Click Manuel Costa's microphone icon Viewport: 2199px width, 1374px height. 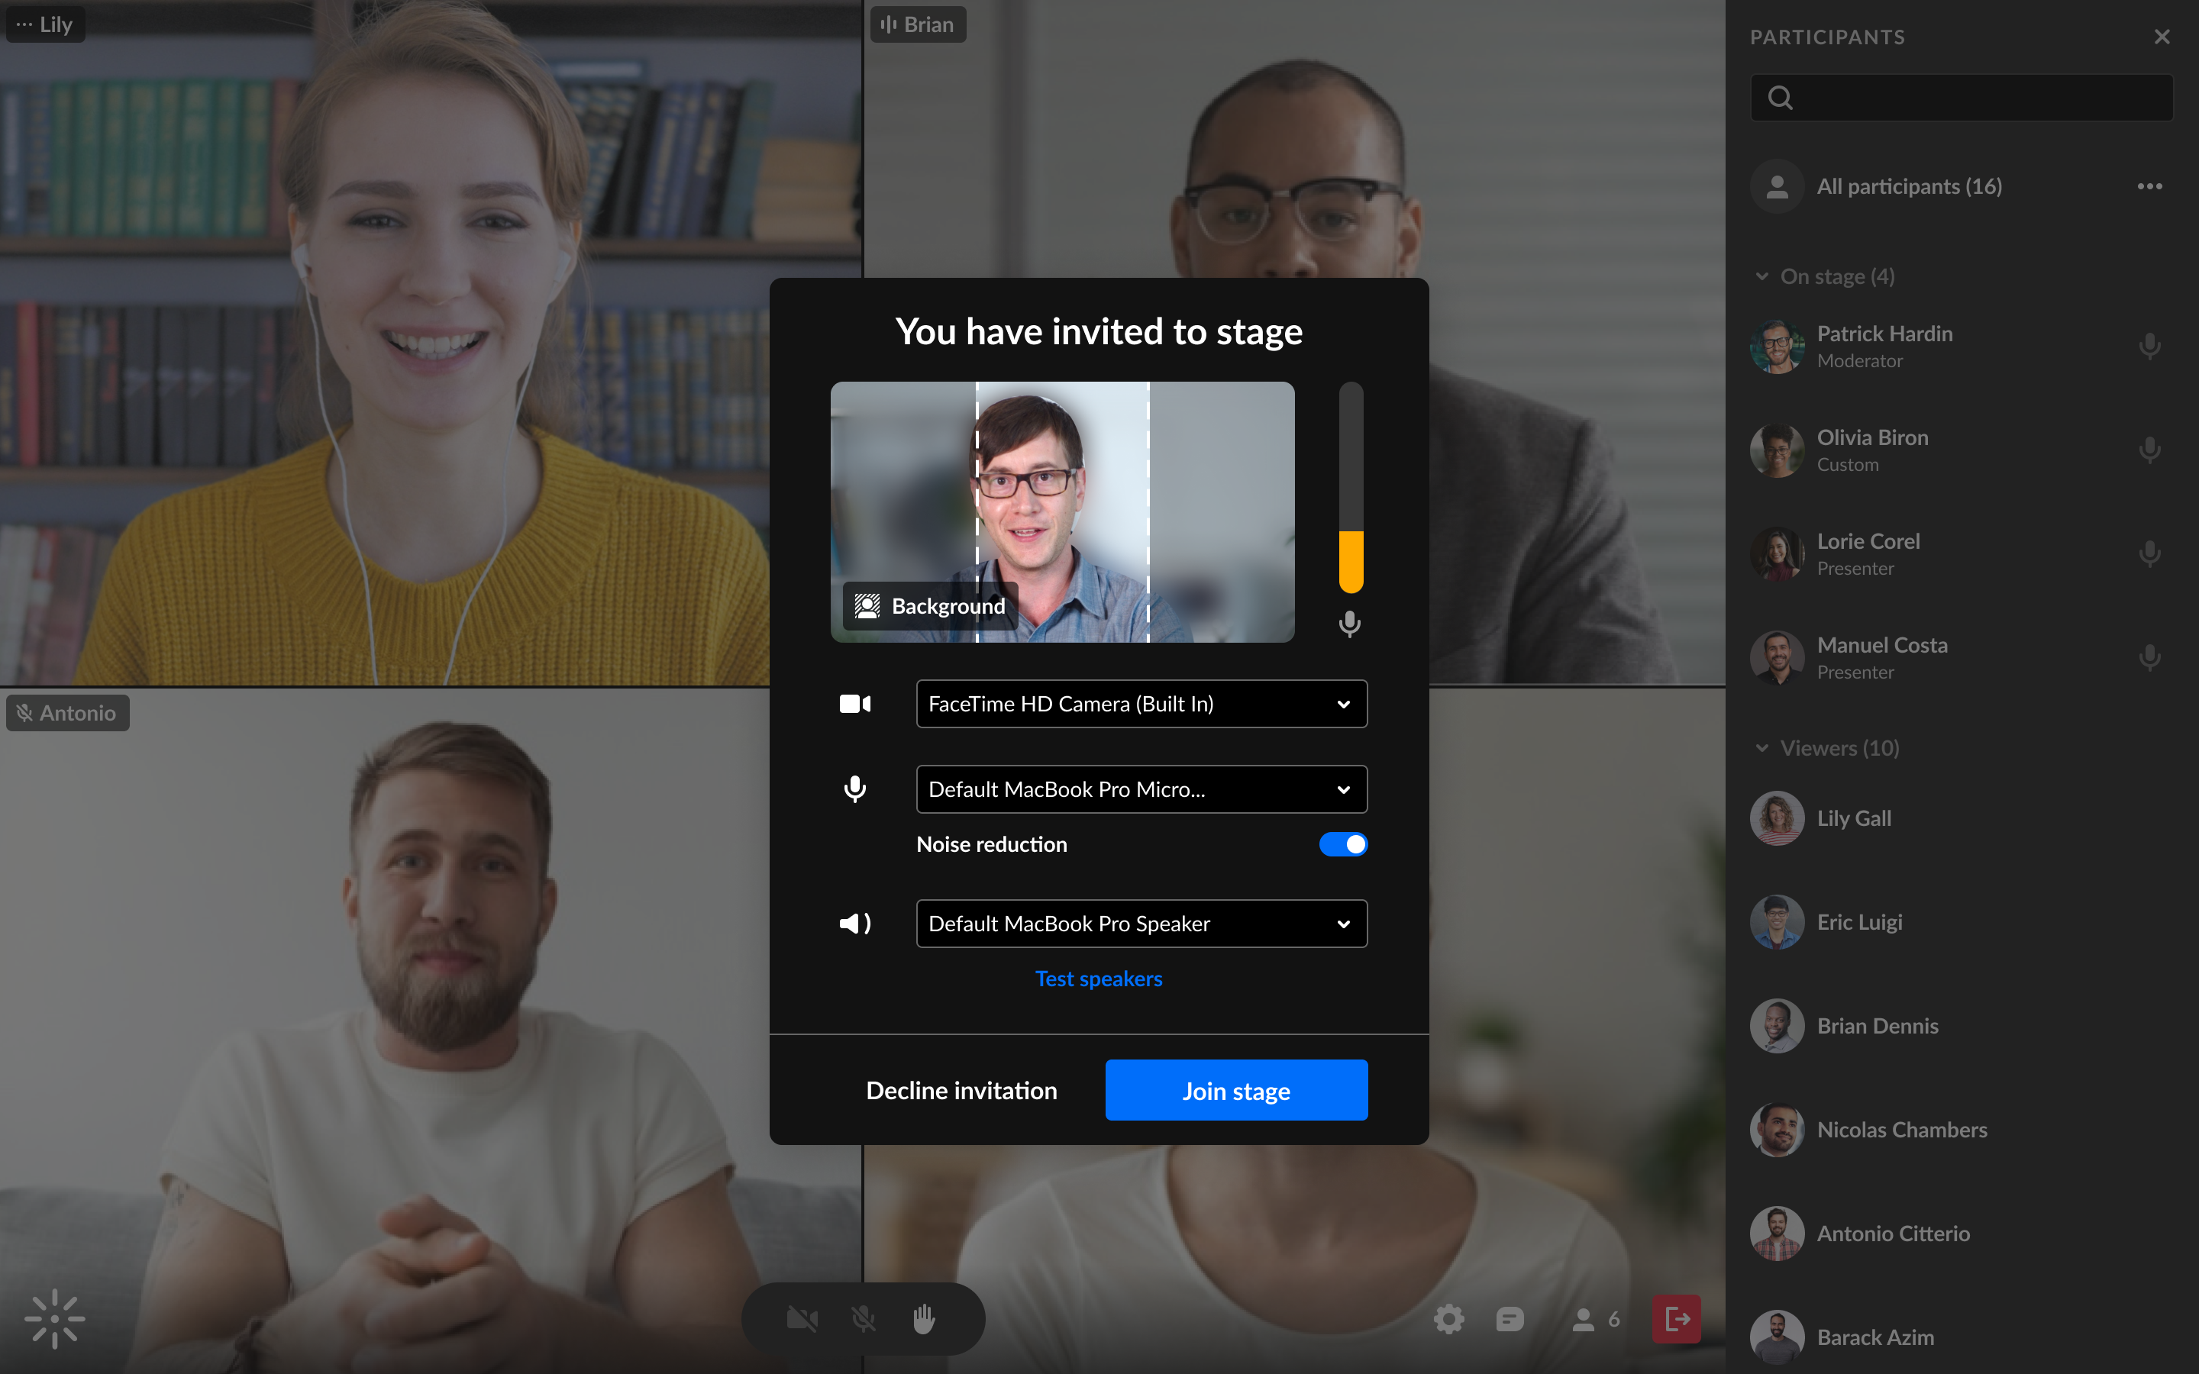coord(2149,658)
